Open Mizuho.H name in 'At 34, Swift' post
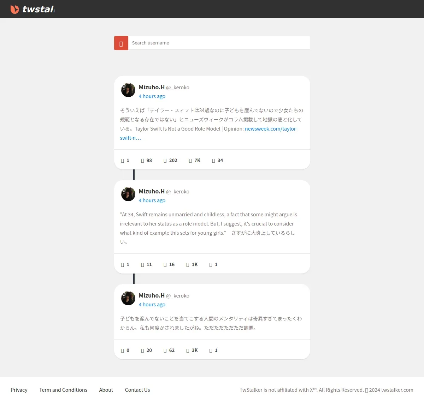The image size is (424, 402). [x=152, y=191]
